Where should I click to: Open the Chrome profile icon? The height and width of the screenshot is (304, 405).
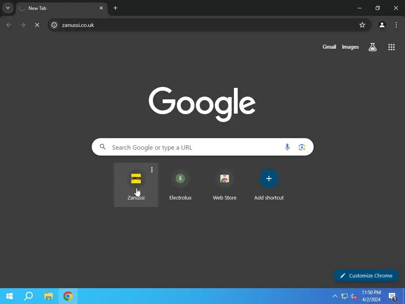click(382, 25)
